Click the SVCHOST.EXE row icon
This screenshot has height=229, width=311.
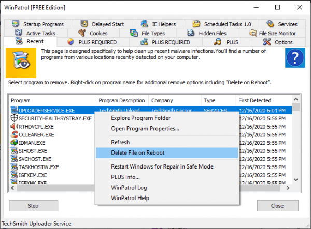[x=14, y=159]
